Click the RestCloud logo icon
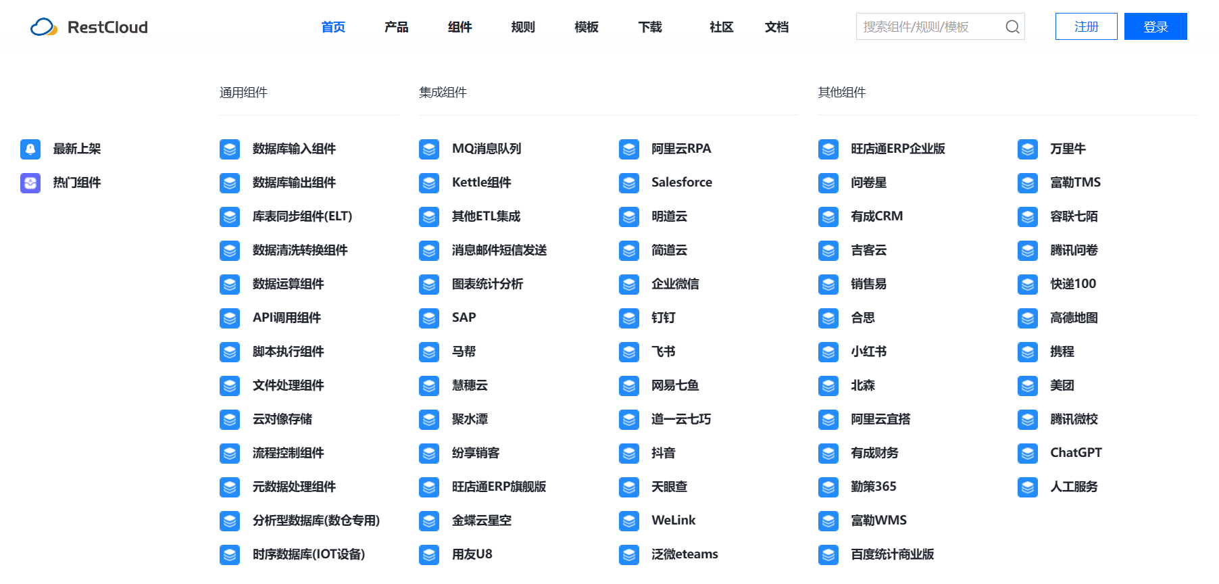1219x584 pixels. 44,27
